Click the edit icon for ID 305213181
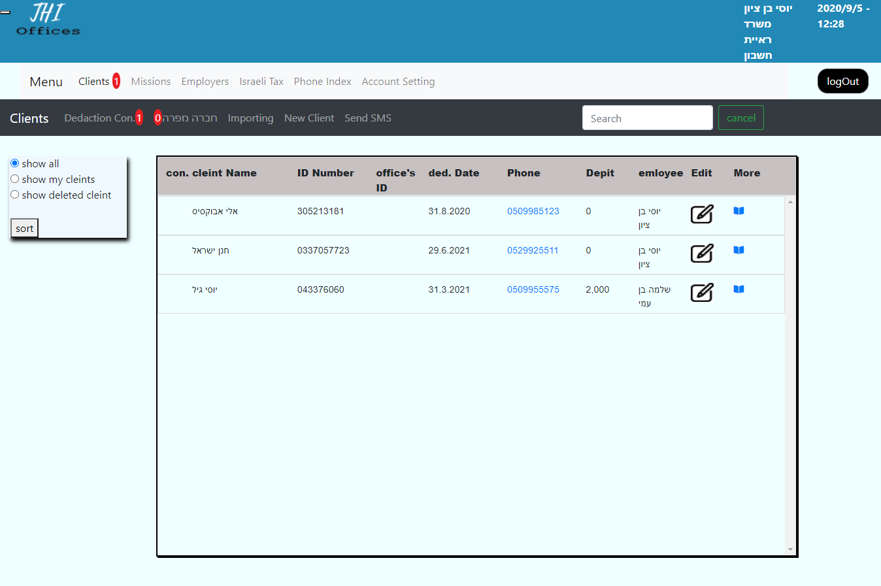 coord(701,214)
